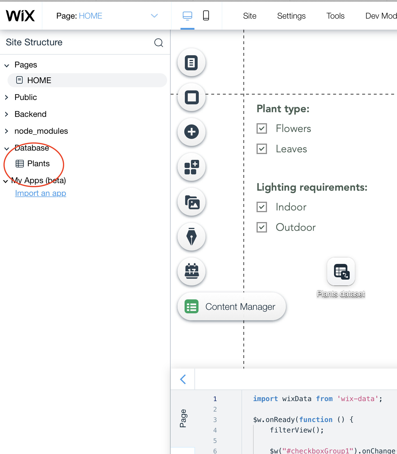Viewport: 397px width, 454px height.
Task: Click the $w.onReady code line
Action: (x=303, y=420)
